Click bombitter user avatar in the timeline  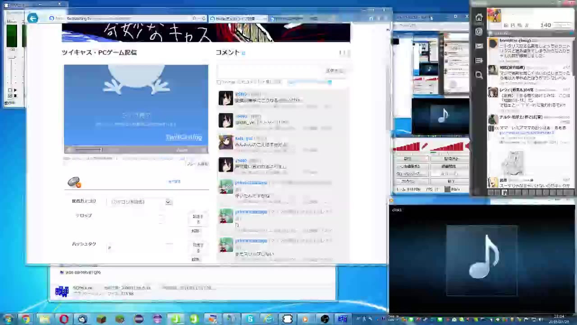click(x=493, y=43)
